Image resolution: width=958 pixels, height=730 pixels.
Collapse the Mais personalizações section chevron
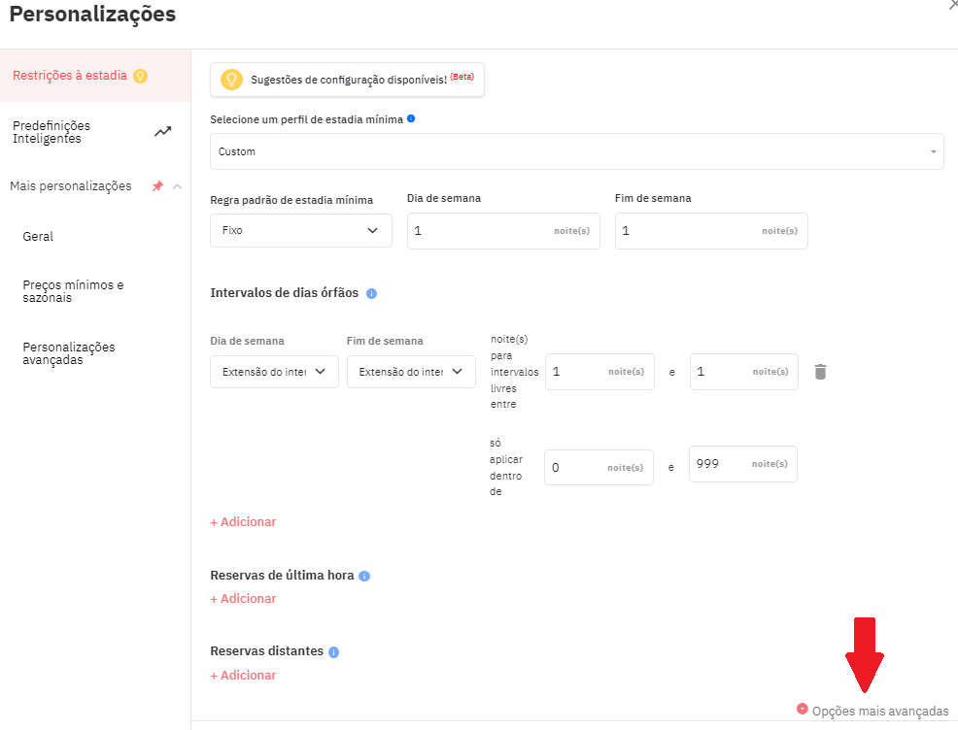pyautogui.click(x=177, y=186)
